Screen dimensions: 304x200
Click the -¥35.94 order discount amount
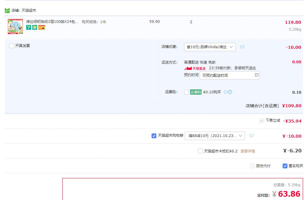tap(292, 121)
